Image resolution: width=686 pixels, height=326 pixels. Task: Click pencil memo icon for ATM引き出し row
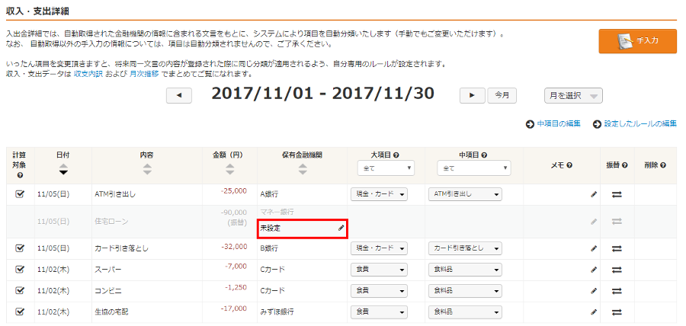(x=594, y=194)
